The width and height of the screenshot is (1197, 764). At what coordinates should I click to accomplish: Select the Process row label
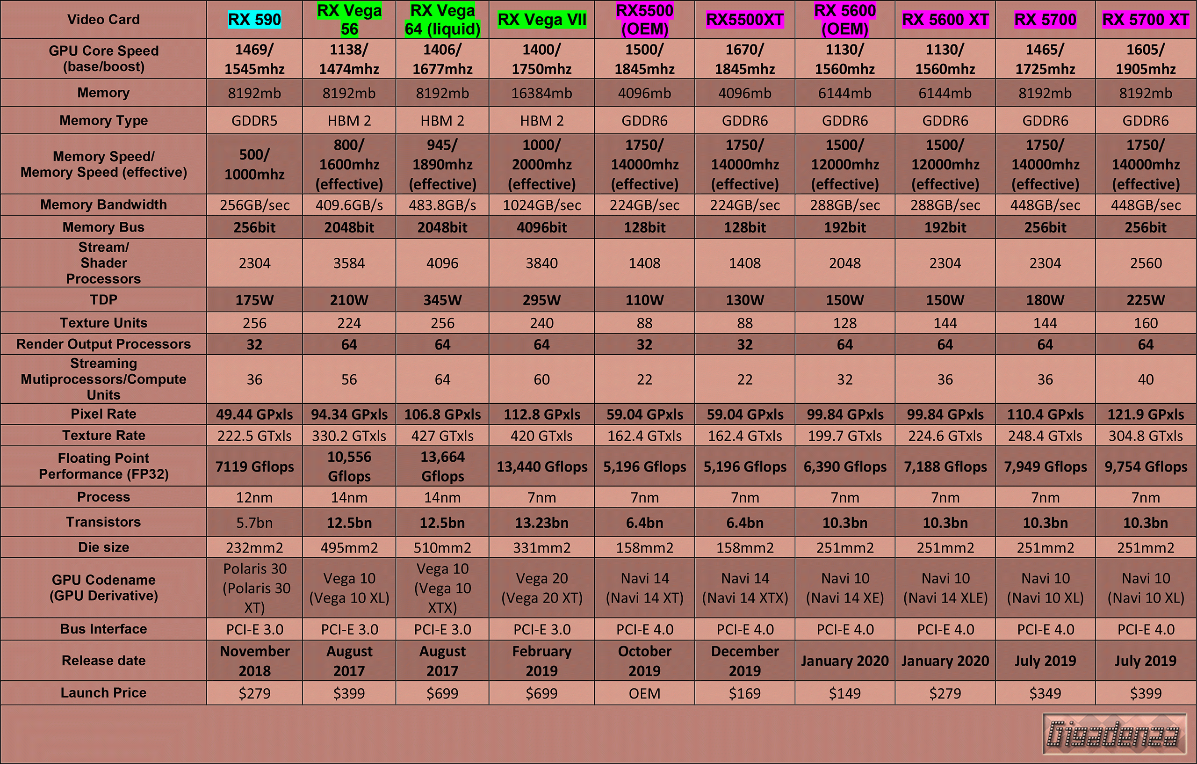tap(103, 497)
